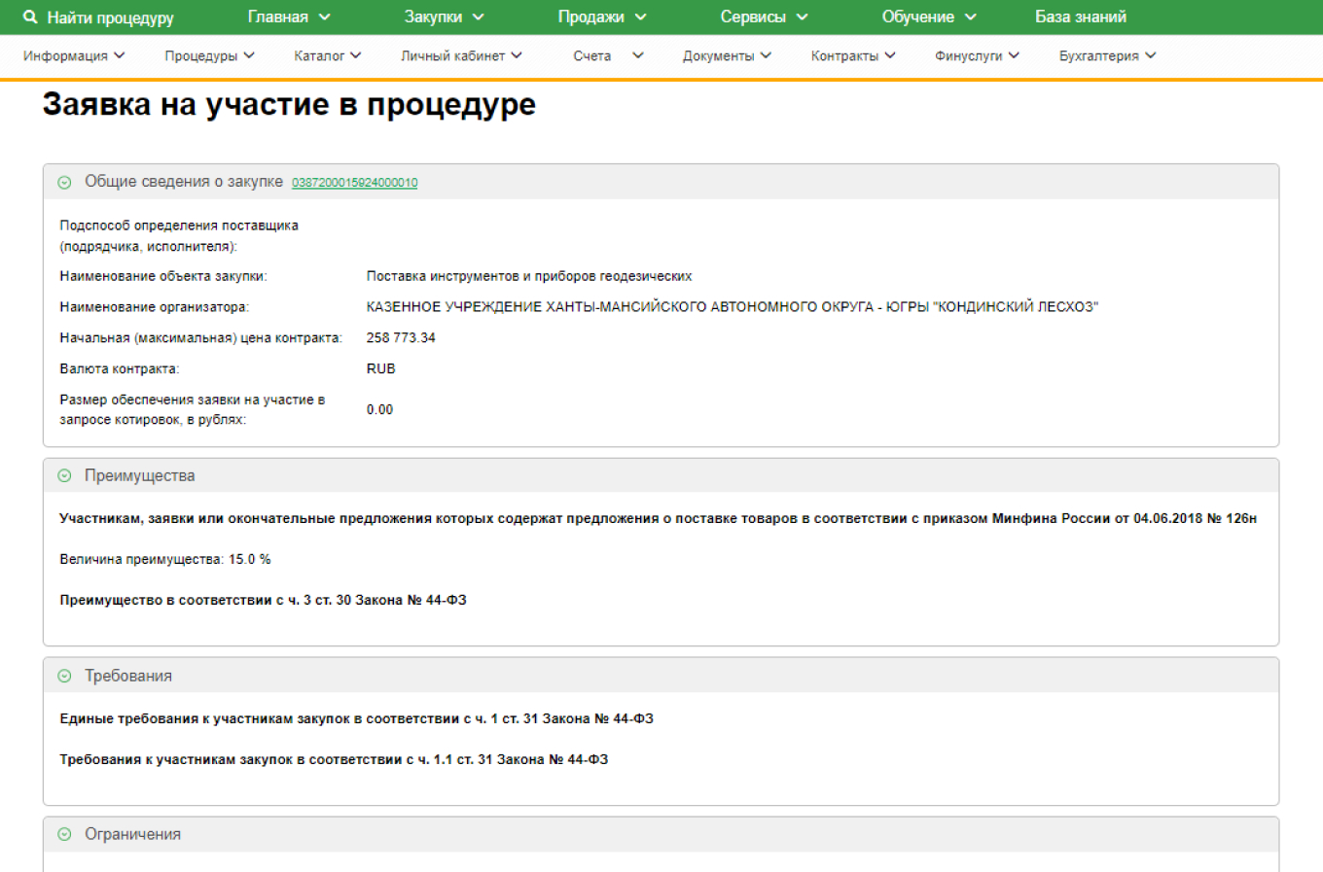Open the Сервисы dropdown menu
1323x872 pixels.
764,17
